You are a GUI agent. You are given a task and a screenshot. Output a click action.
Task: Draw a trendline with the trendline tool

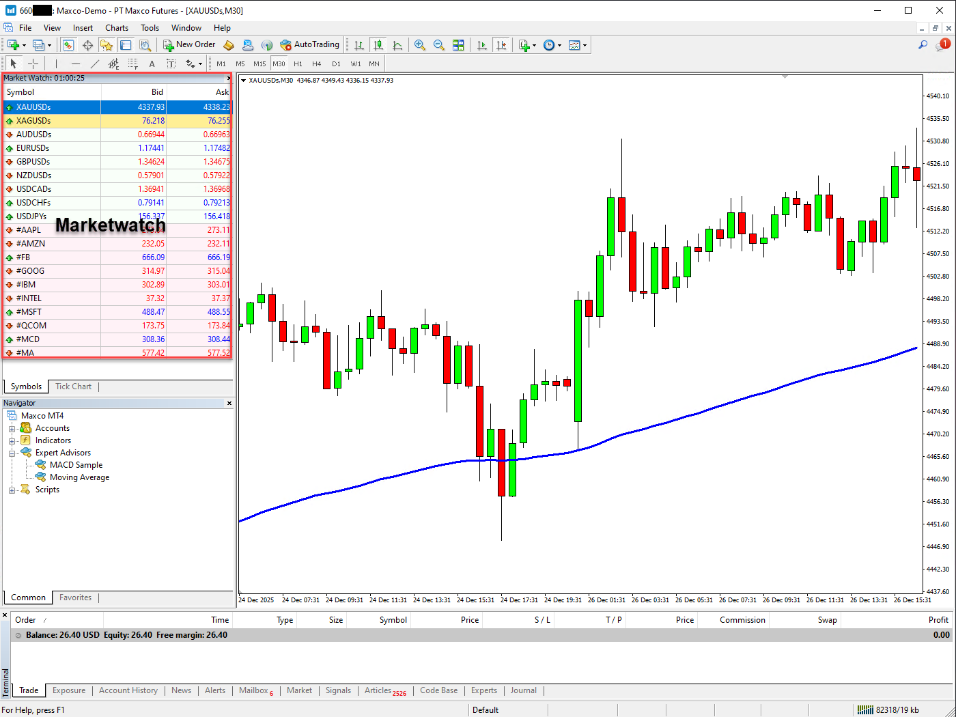click(95, 64)
